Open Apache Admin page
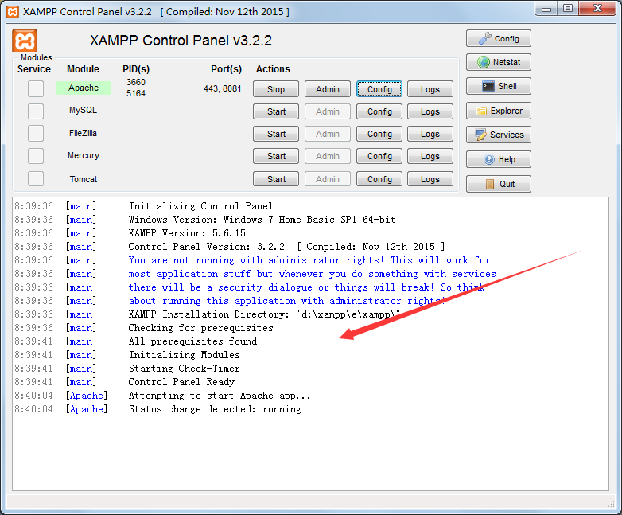The image size is (622, 515). [327, 89]
